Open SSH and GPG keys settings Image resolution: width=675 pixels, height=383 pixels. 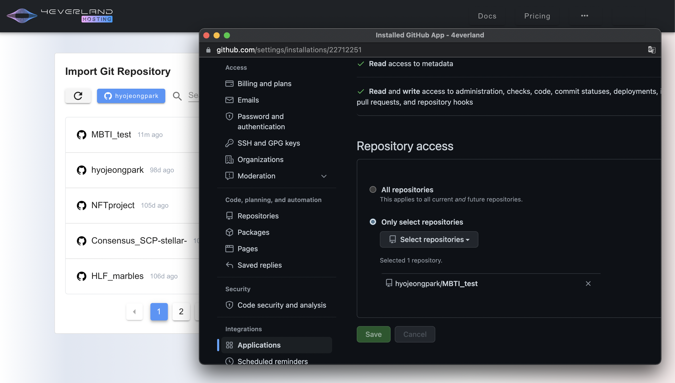[268, 143]
